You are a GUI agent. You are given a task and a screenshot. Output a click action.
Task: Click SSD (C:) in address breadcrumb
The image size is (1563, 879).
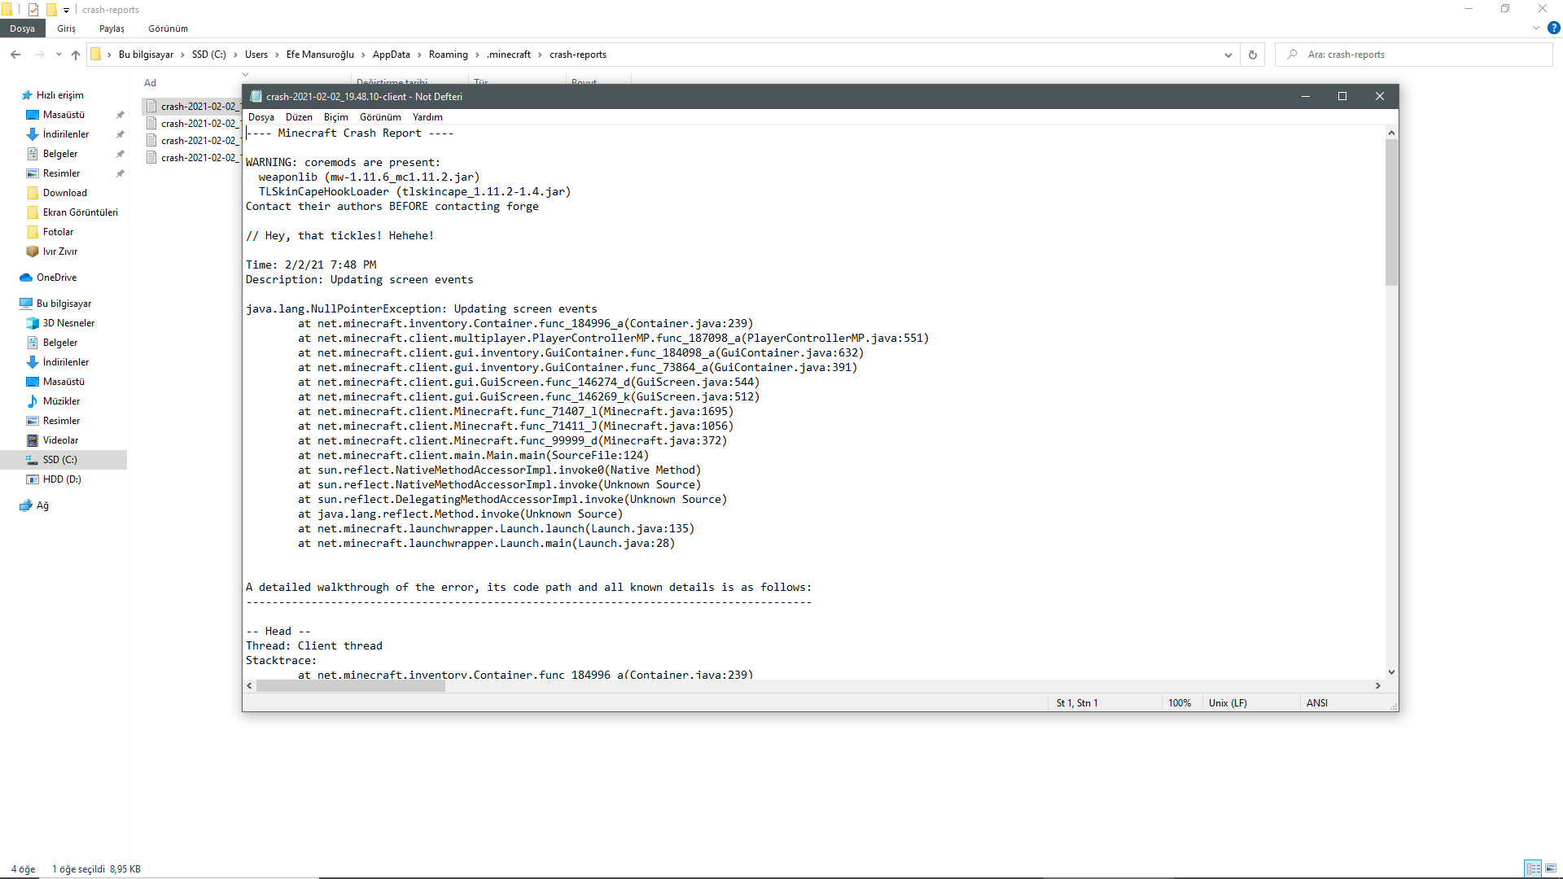point(209,55)
